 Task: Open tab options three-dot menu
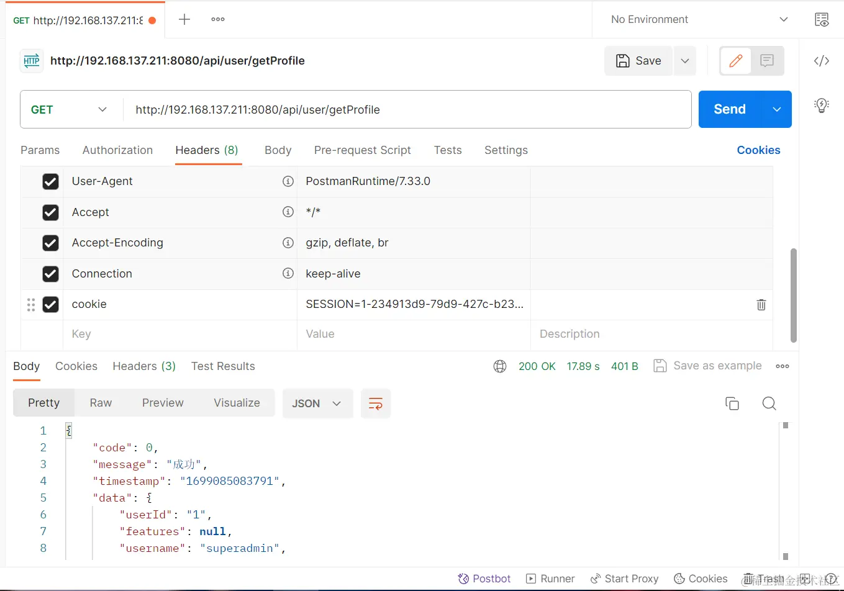[218, 19]
